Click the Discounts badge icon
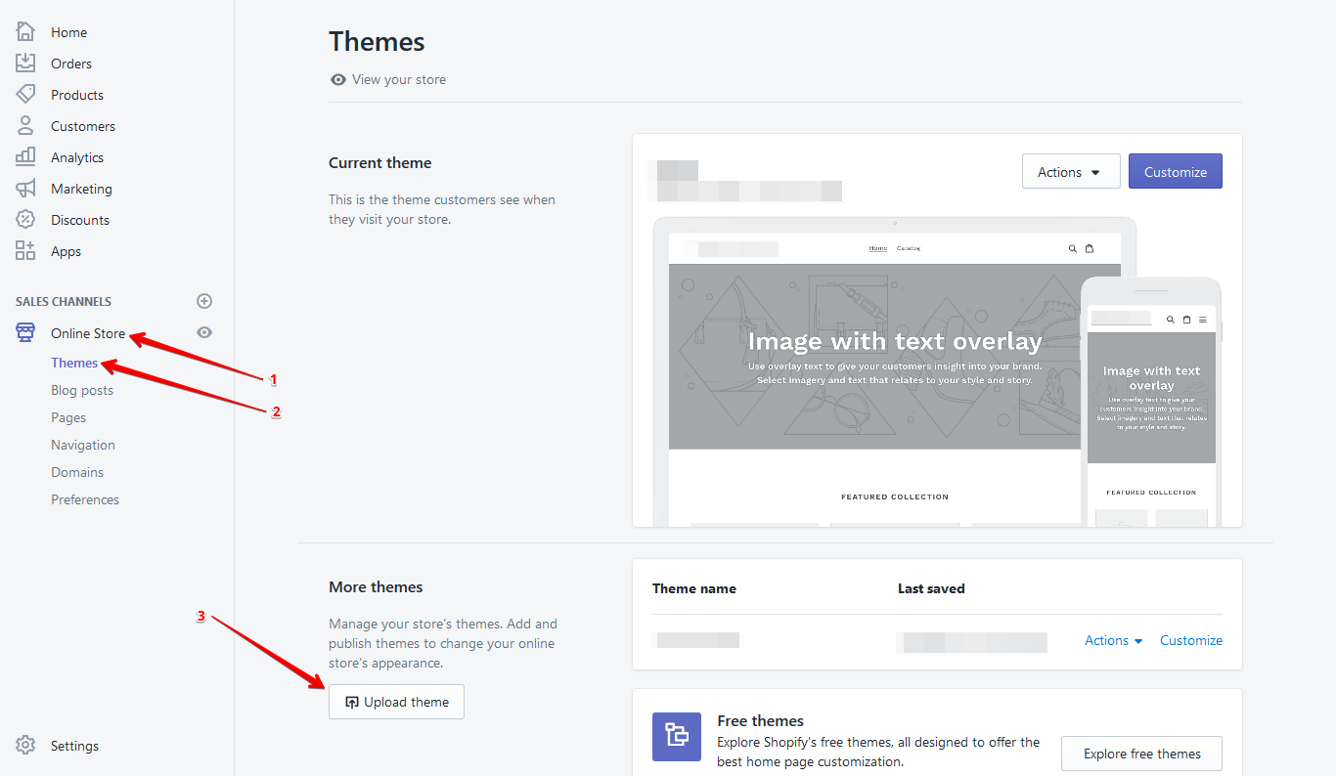This screenshot has height=776, width=1336. (x=25, y=220)
